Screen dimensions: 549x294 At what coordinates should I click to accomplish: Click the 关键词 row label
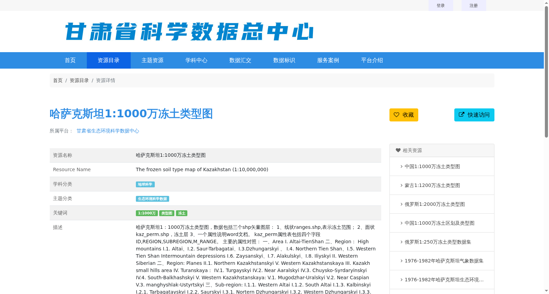[60, 213]
